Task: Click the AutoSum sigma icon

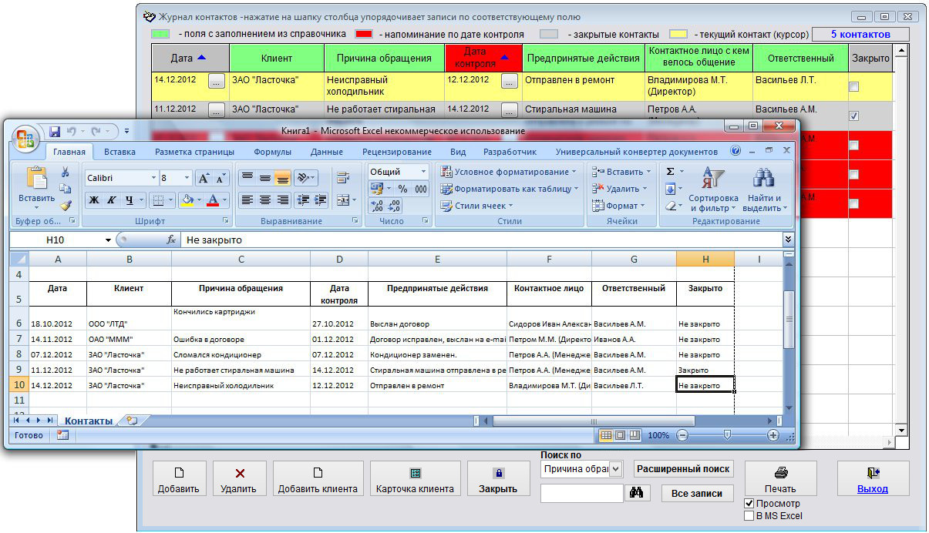Action: [670, 172]
